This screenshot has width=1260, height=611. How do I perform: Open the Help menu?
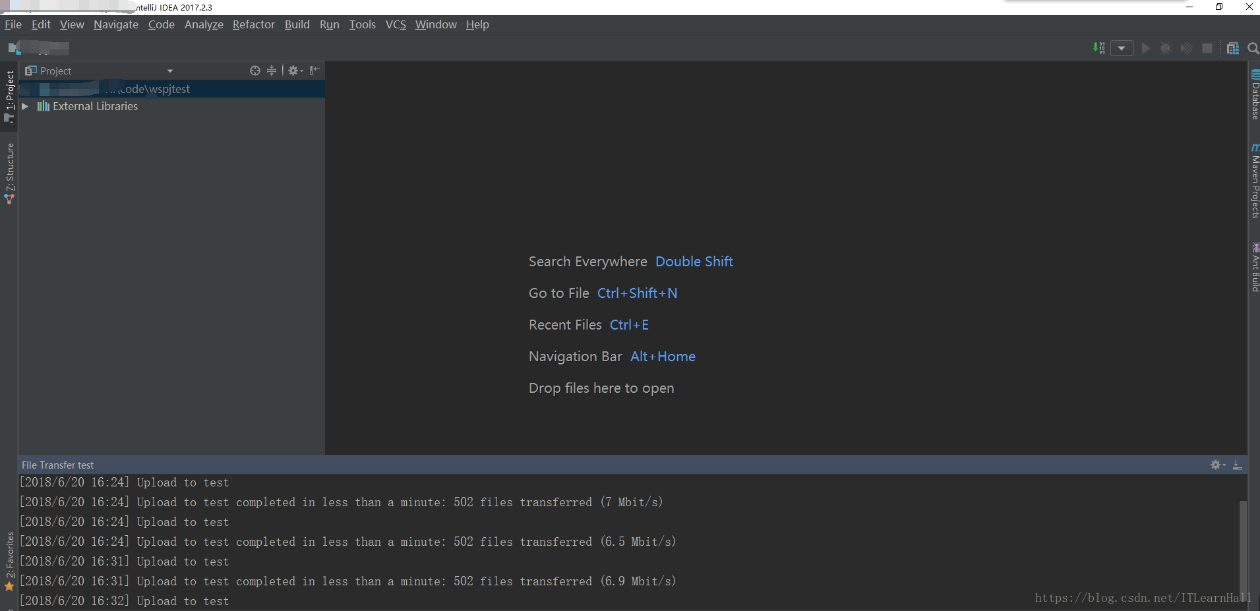(x=477, y=24)
